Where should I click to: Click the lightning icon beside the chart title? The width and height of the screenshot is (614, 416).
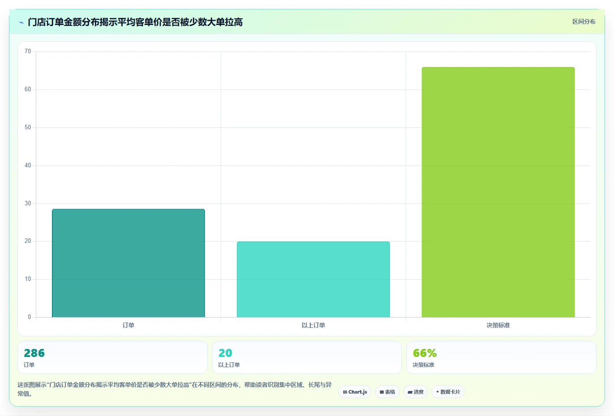pyautogui.click(x=21, y=22)
